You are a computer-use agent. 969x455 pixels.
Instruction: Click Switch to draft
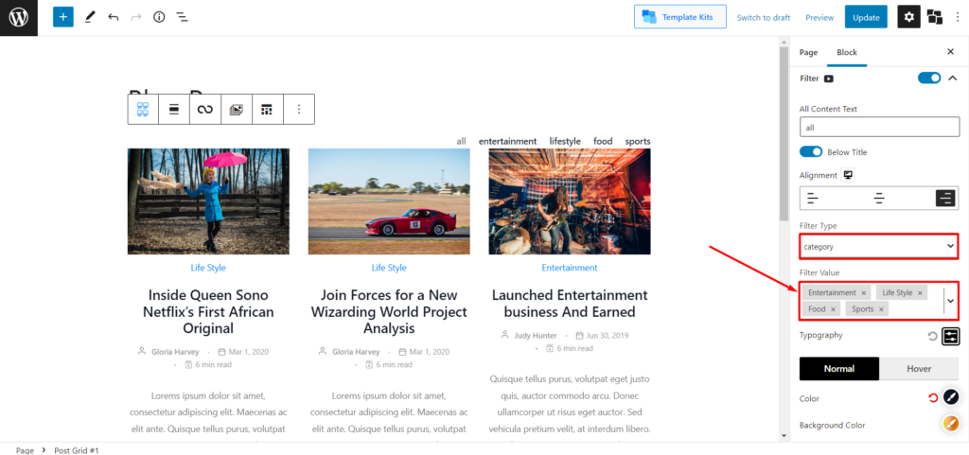point(764,17)
